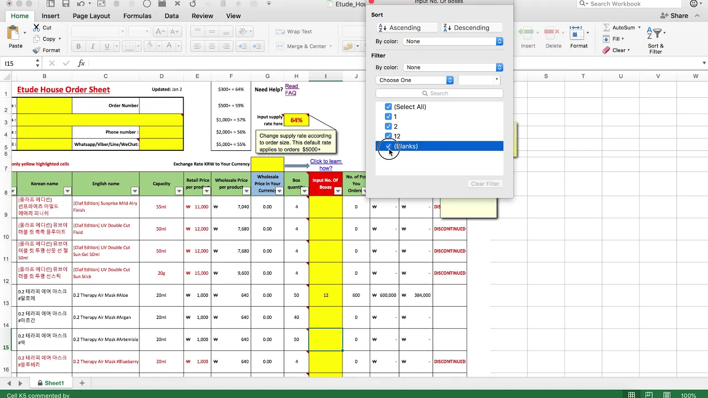708x398 pixels.
Task: Click increase indent icon
Action: [x=257, y=46]
